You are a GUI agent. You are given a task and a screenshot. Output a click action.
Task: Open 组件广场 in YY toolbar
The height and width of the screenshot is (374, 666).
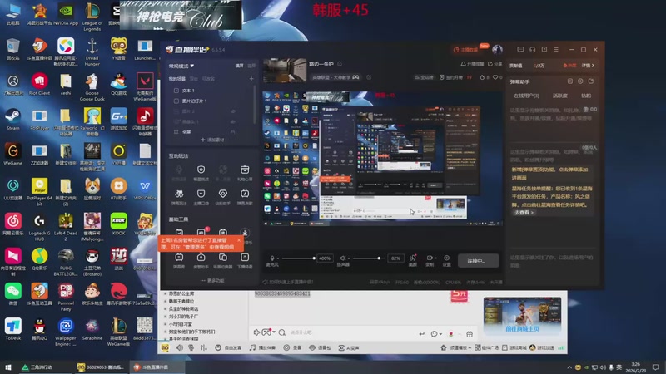coord(487,347)
